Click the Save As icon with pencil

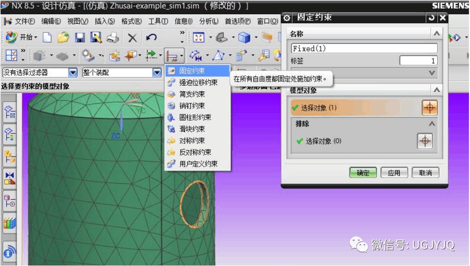point(96,38)
